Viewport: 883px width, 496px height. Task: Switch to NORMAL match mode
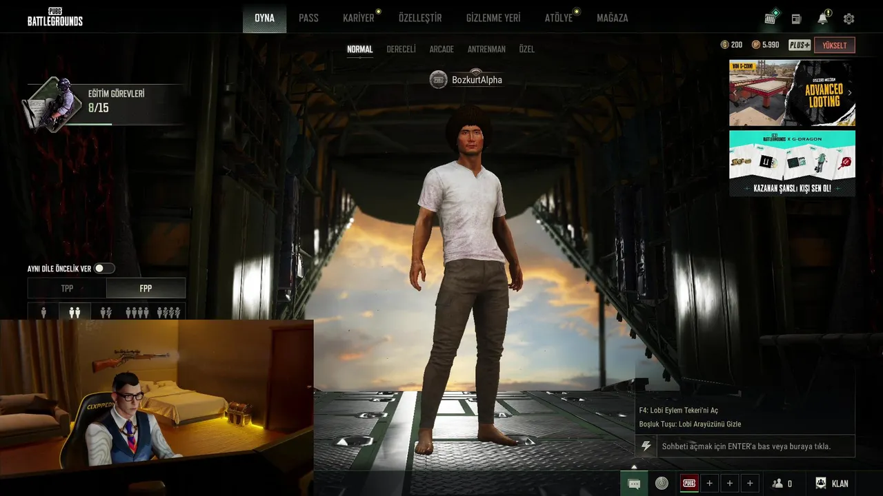[359, 50]
